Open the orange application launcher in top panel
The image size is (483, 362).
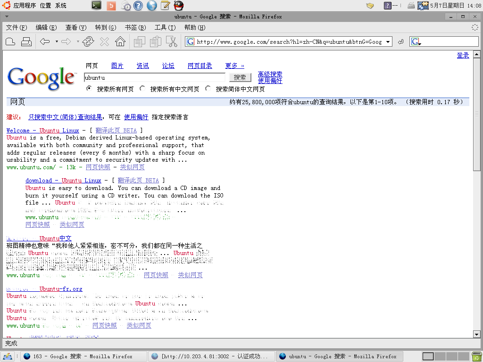pyautogui.click(x=111, y=6)
